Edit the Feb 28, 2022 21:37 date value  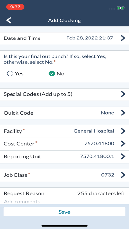click(x=90, y=38)
